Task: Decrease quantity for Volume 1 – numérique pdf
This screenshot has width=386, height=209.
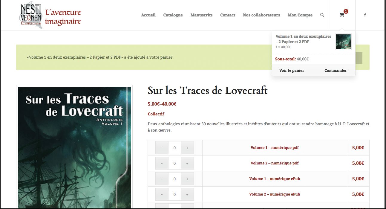Action: (162, 148)
